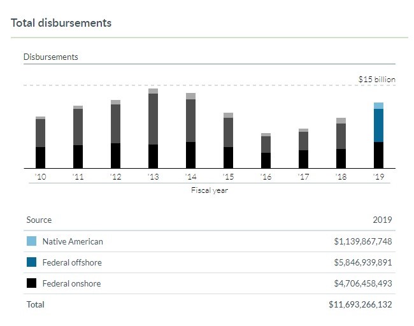Click the Total disbursements heading
414x326 pixels.
coord(61,23)
